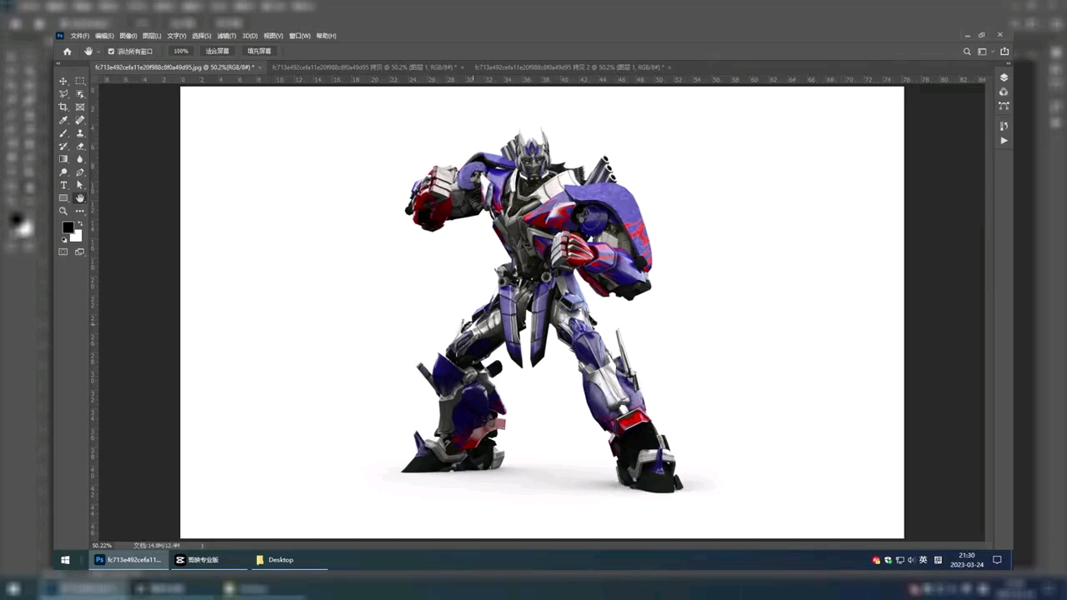Select the History Brush tool

(63, 146)
